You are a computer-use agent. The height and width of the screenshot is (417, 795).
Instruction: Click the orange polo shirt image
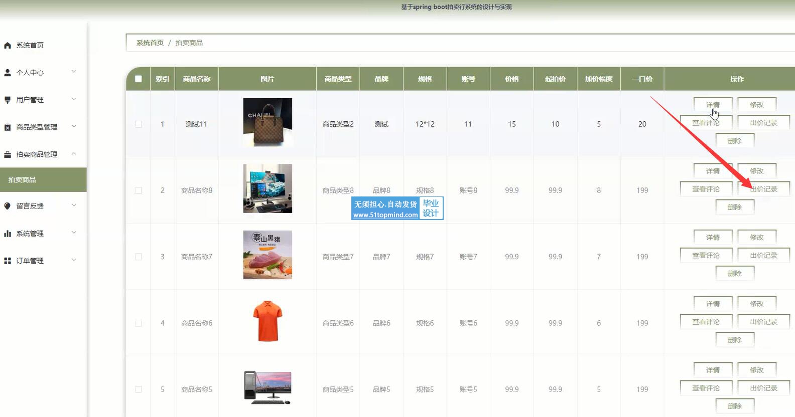click(268, 321)
